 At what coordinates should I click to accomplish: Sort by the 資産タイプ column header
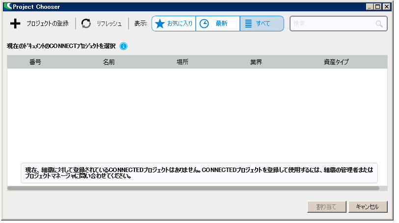click(336, 62)
